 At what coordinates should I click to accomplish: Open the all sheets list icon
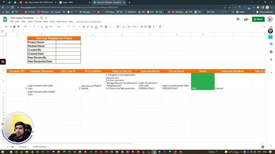[x=12, y=147]
